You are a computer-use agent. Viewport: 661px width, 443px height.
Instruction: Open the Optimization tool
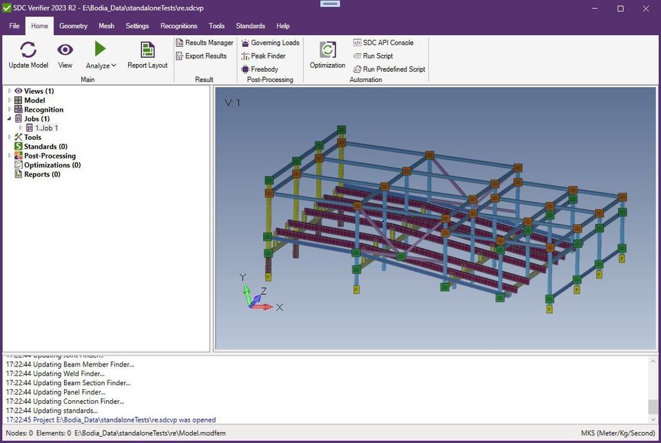point(328,50)
